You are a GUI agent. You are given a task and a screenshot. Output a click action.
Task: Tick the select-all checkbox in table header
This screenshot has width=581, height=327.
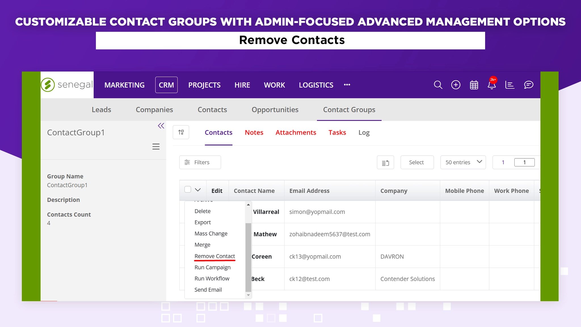tap(188, 189)
